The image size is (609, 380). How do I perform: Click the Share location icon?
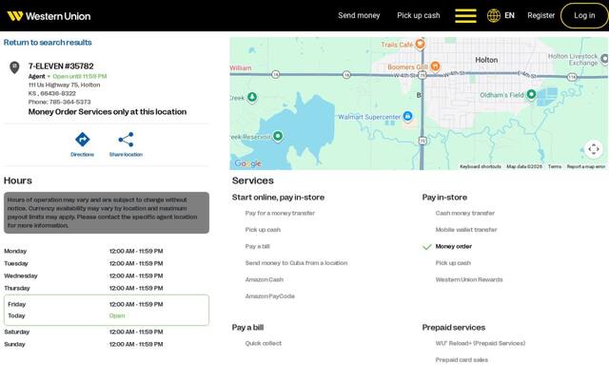[x=126, y=140]
